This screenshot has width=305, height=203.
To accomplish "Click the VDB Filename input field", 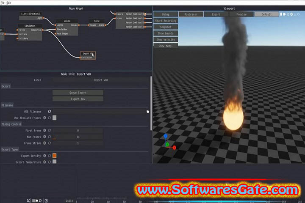I will pos(99,111).
